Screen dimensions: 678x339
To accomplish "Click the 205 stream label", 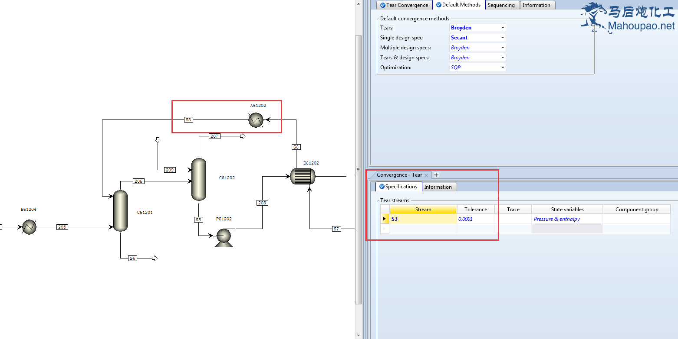I will (x=62, y=227).
